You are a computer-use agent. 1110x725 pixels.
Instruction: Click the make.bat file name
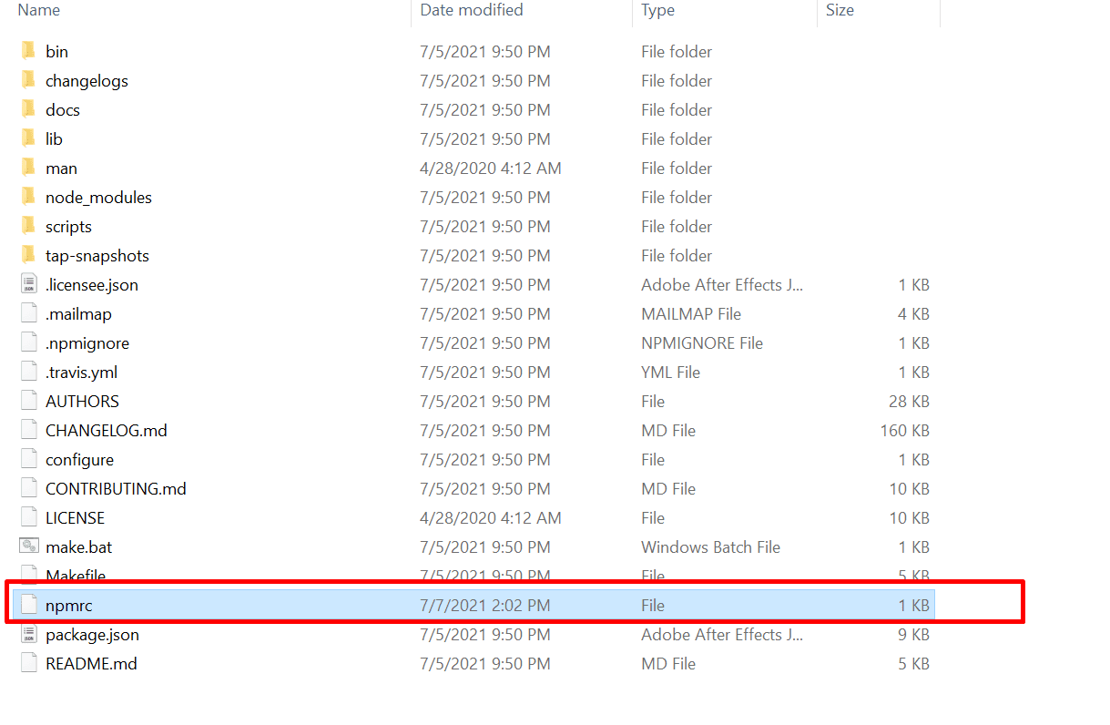click(79, 547)
